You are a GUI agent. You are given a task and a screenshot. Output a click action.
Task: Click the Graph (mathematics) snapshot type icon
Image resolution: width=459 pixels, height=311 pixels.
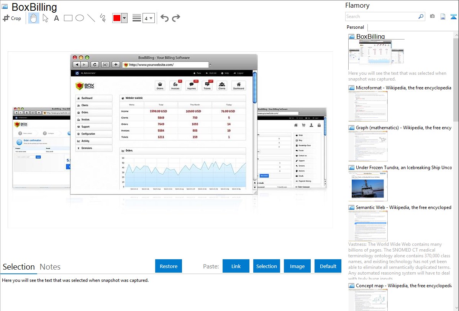pyautogui.click(x=351, y=128)
